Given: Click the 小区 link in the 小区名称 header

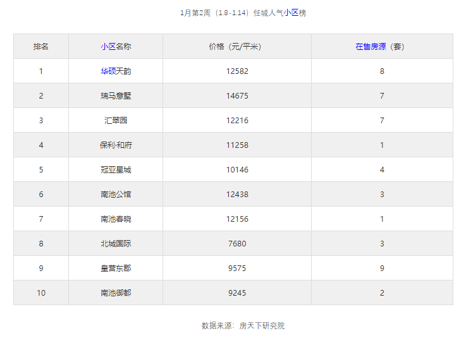Looking at the screenshot, I should point(108,46).
